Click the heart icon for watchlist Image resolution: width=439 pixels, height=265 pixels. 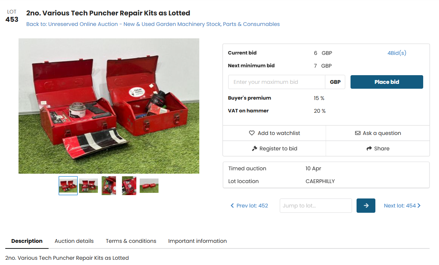coord(252,133)
